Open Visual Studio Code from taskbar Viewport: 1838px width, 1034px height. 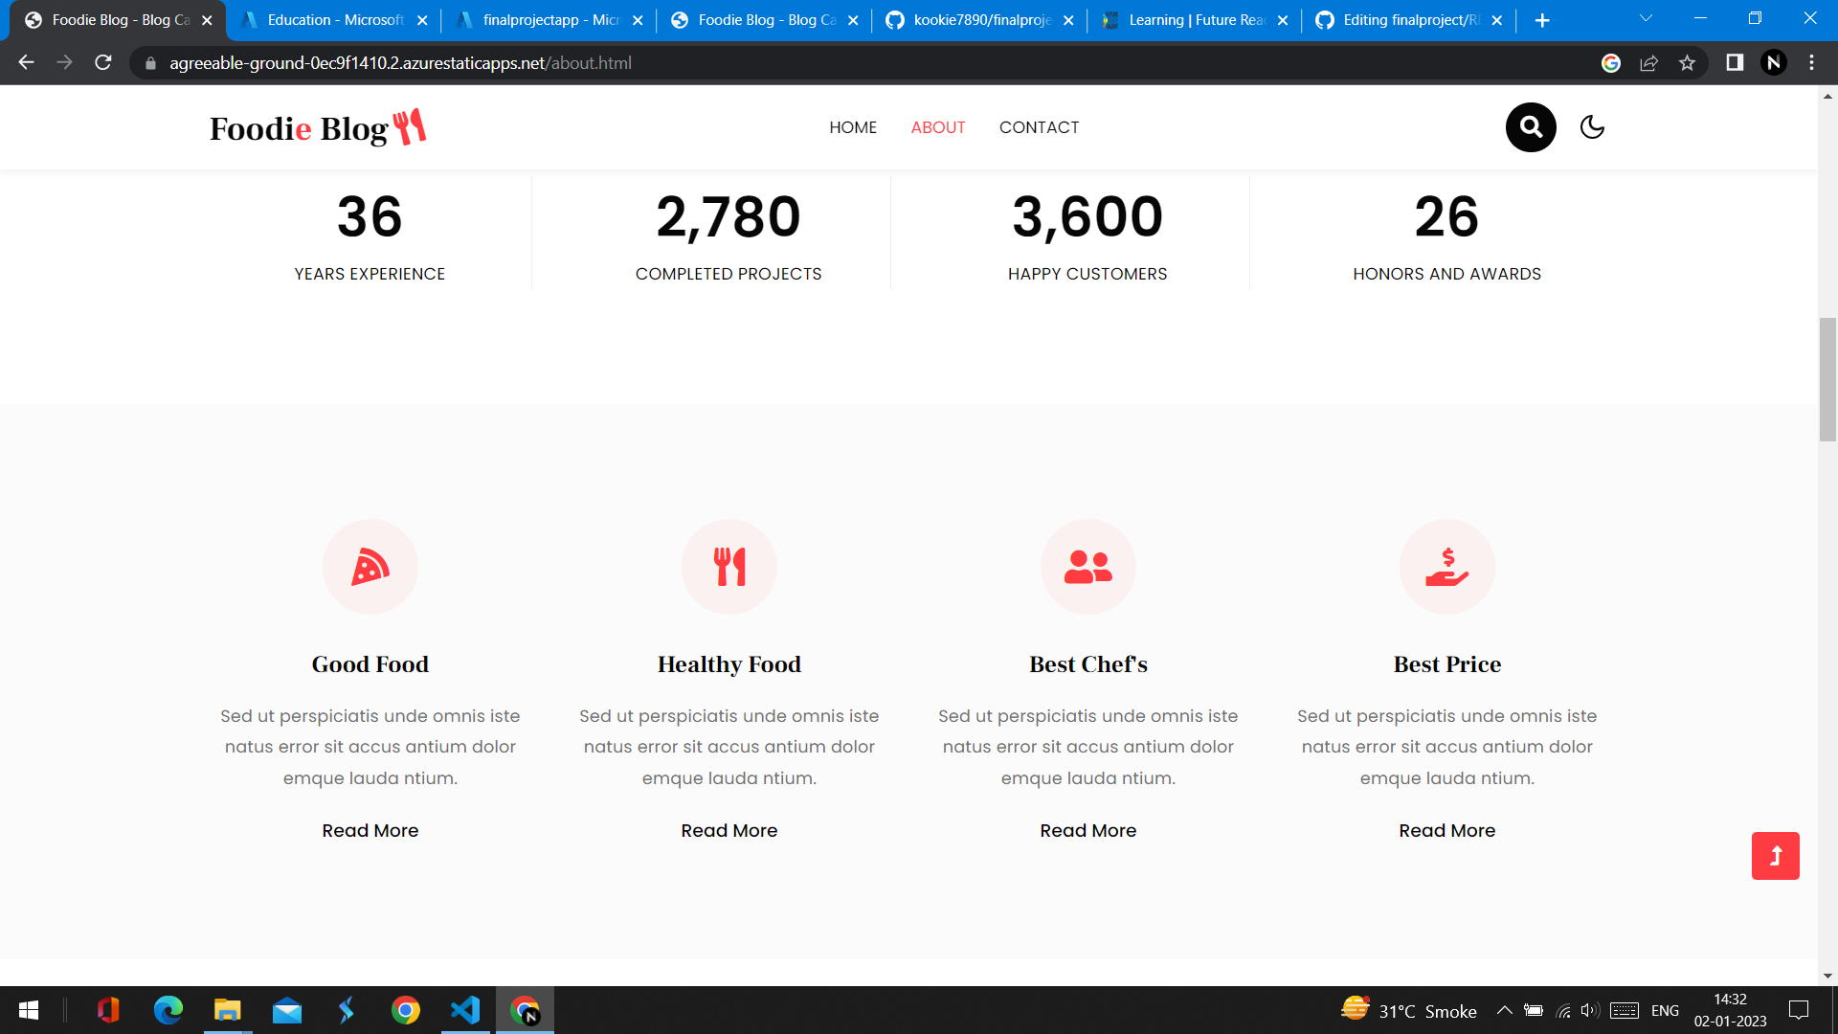pos(465,1010)
